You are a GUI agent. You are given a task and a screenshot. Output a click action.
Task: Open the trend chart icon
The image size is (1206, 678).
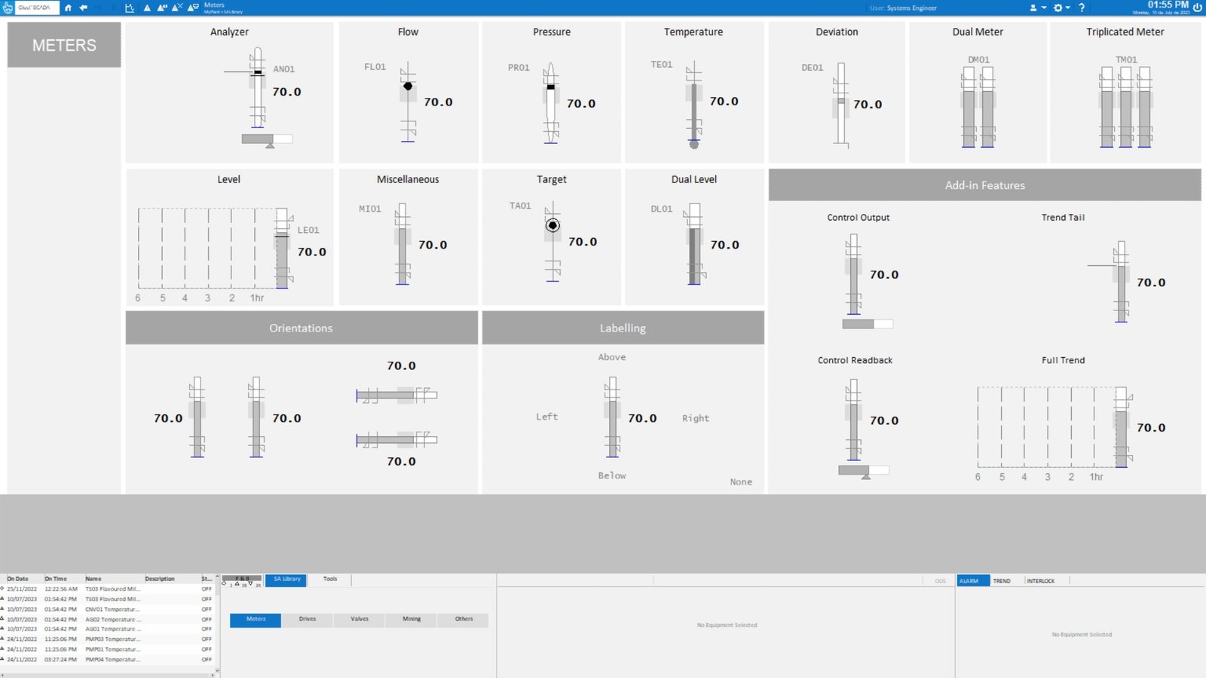(x=130, y=8)
